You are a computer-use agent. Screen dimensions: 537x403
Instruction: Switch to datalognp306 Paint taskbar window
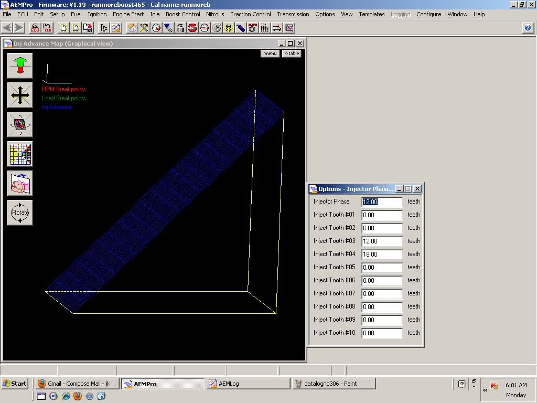tap(334, 384)
